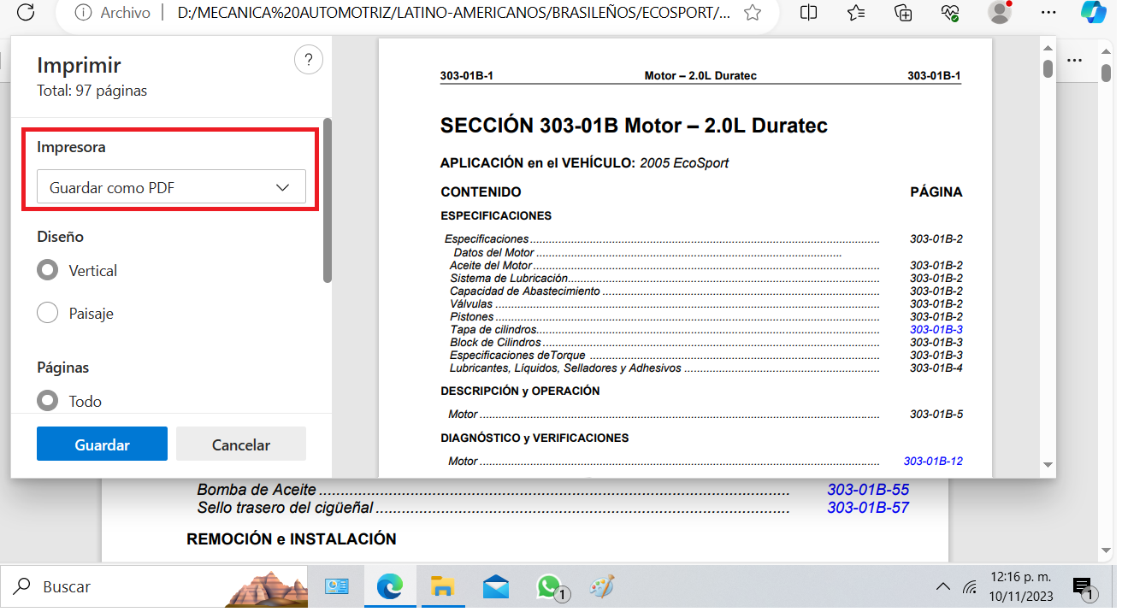This screenshot has width=1122, height=612.
Task: Click Cancelar button
Action: pyautogui.click(x=241, y=444)
